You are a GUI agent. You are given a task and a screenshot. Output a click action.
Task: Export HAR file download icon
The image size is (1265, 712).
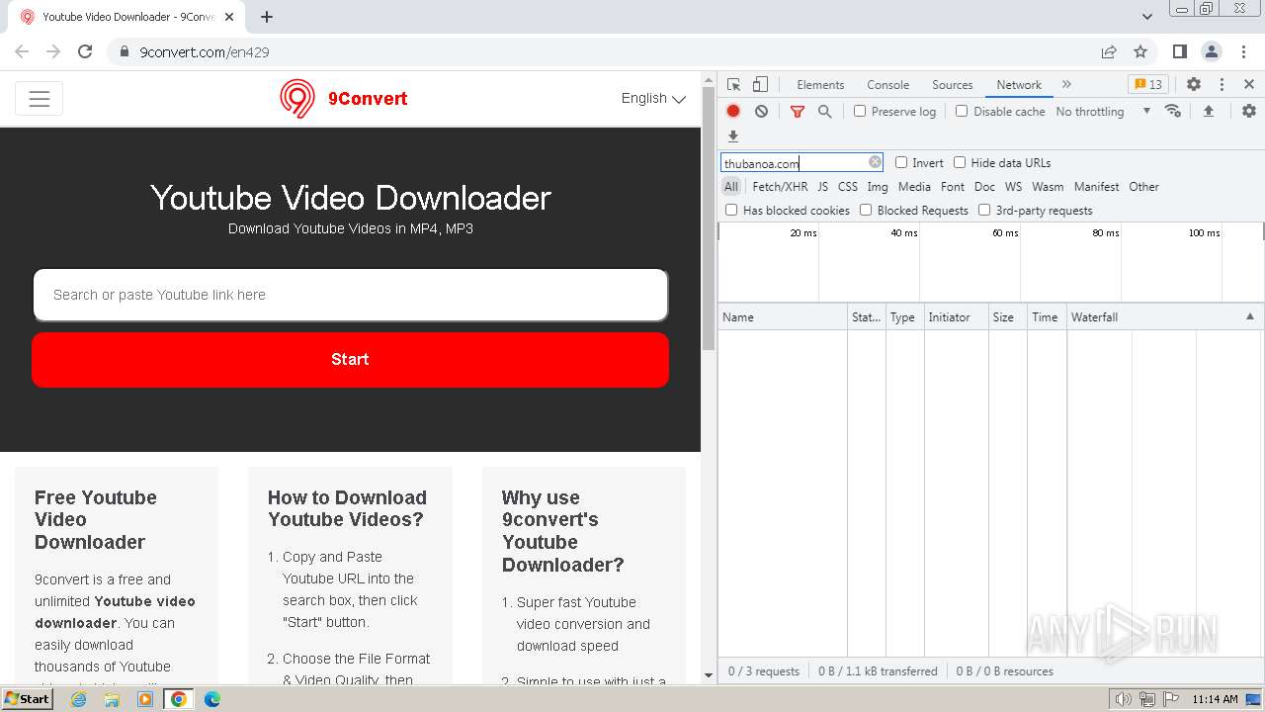(733, 136)
